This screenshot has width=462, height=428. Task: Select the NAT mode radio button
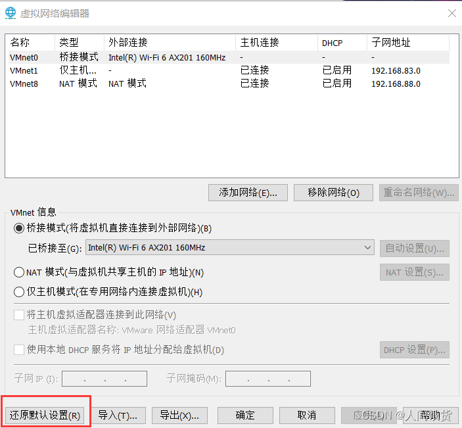19,272
